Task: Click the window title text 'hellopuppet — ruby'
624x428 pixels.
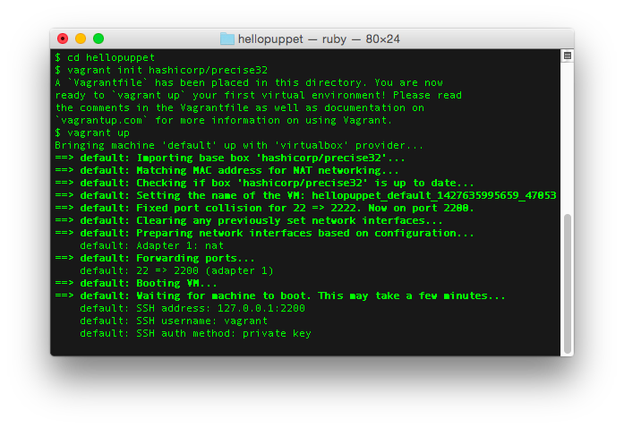Action: click(x=292, y=39)
